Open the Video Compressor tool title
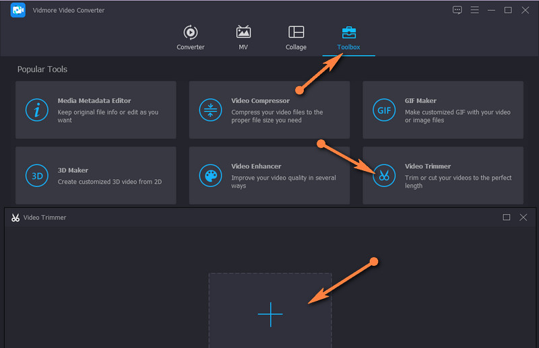 click(261, 101)
